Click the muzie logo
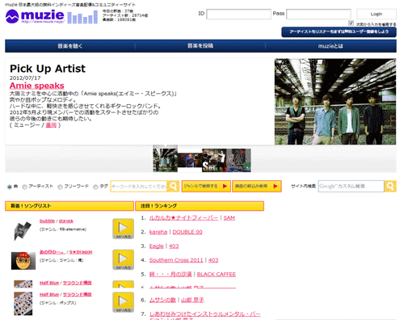Image resolution: width=404 pixels, height=320 pixels. 35,16
